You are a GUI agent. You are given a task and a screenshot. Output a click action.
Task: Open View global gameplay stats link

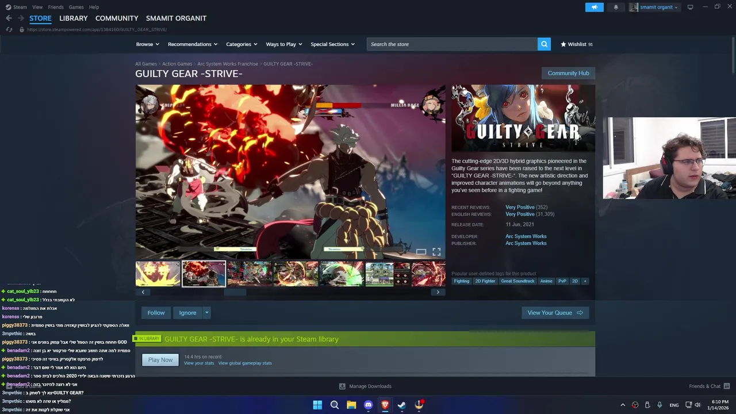(245, 363)
